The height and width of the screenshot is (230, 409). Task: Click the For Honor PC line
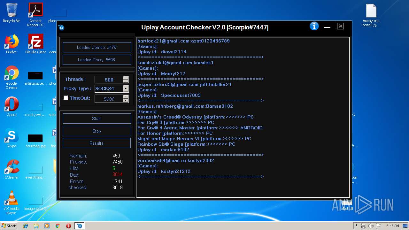coord(175,133)
